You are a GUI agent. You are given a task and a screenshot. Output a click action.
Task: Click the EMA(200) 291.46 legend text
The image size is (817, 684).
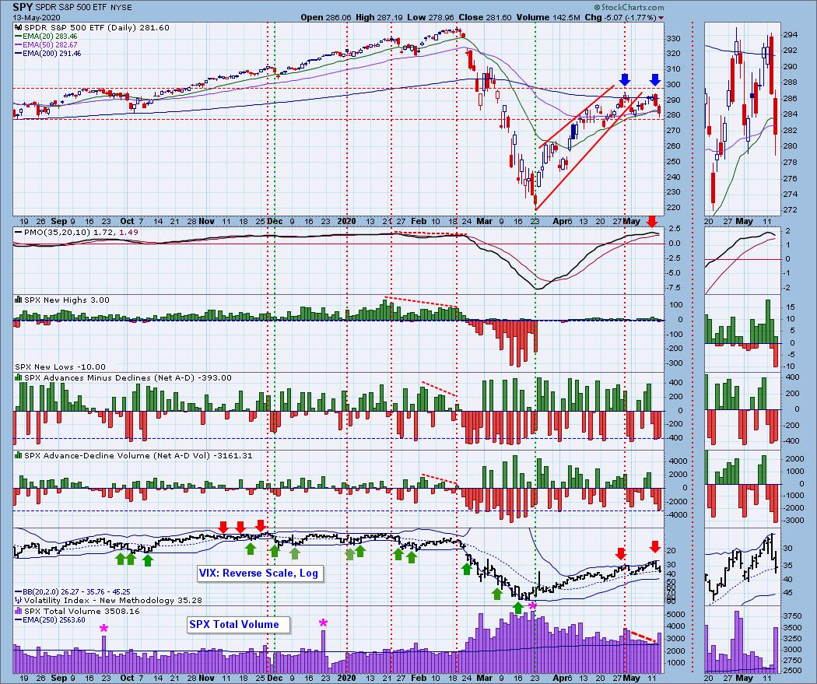[x=51, y=53]
